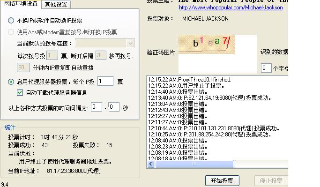Click the 断开后隔 seconds field
Viewport: 320px width, 187px height.
pyautogui.click(x=101, y=55)
